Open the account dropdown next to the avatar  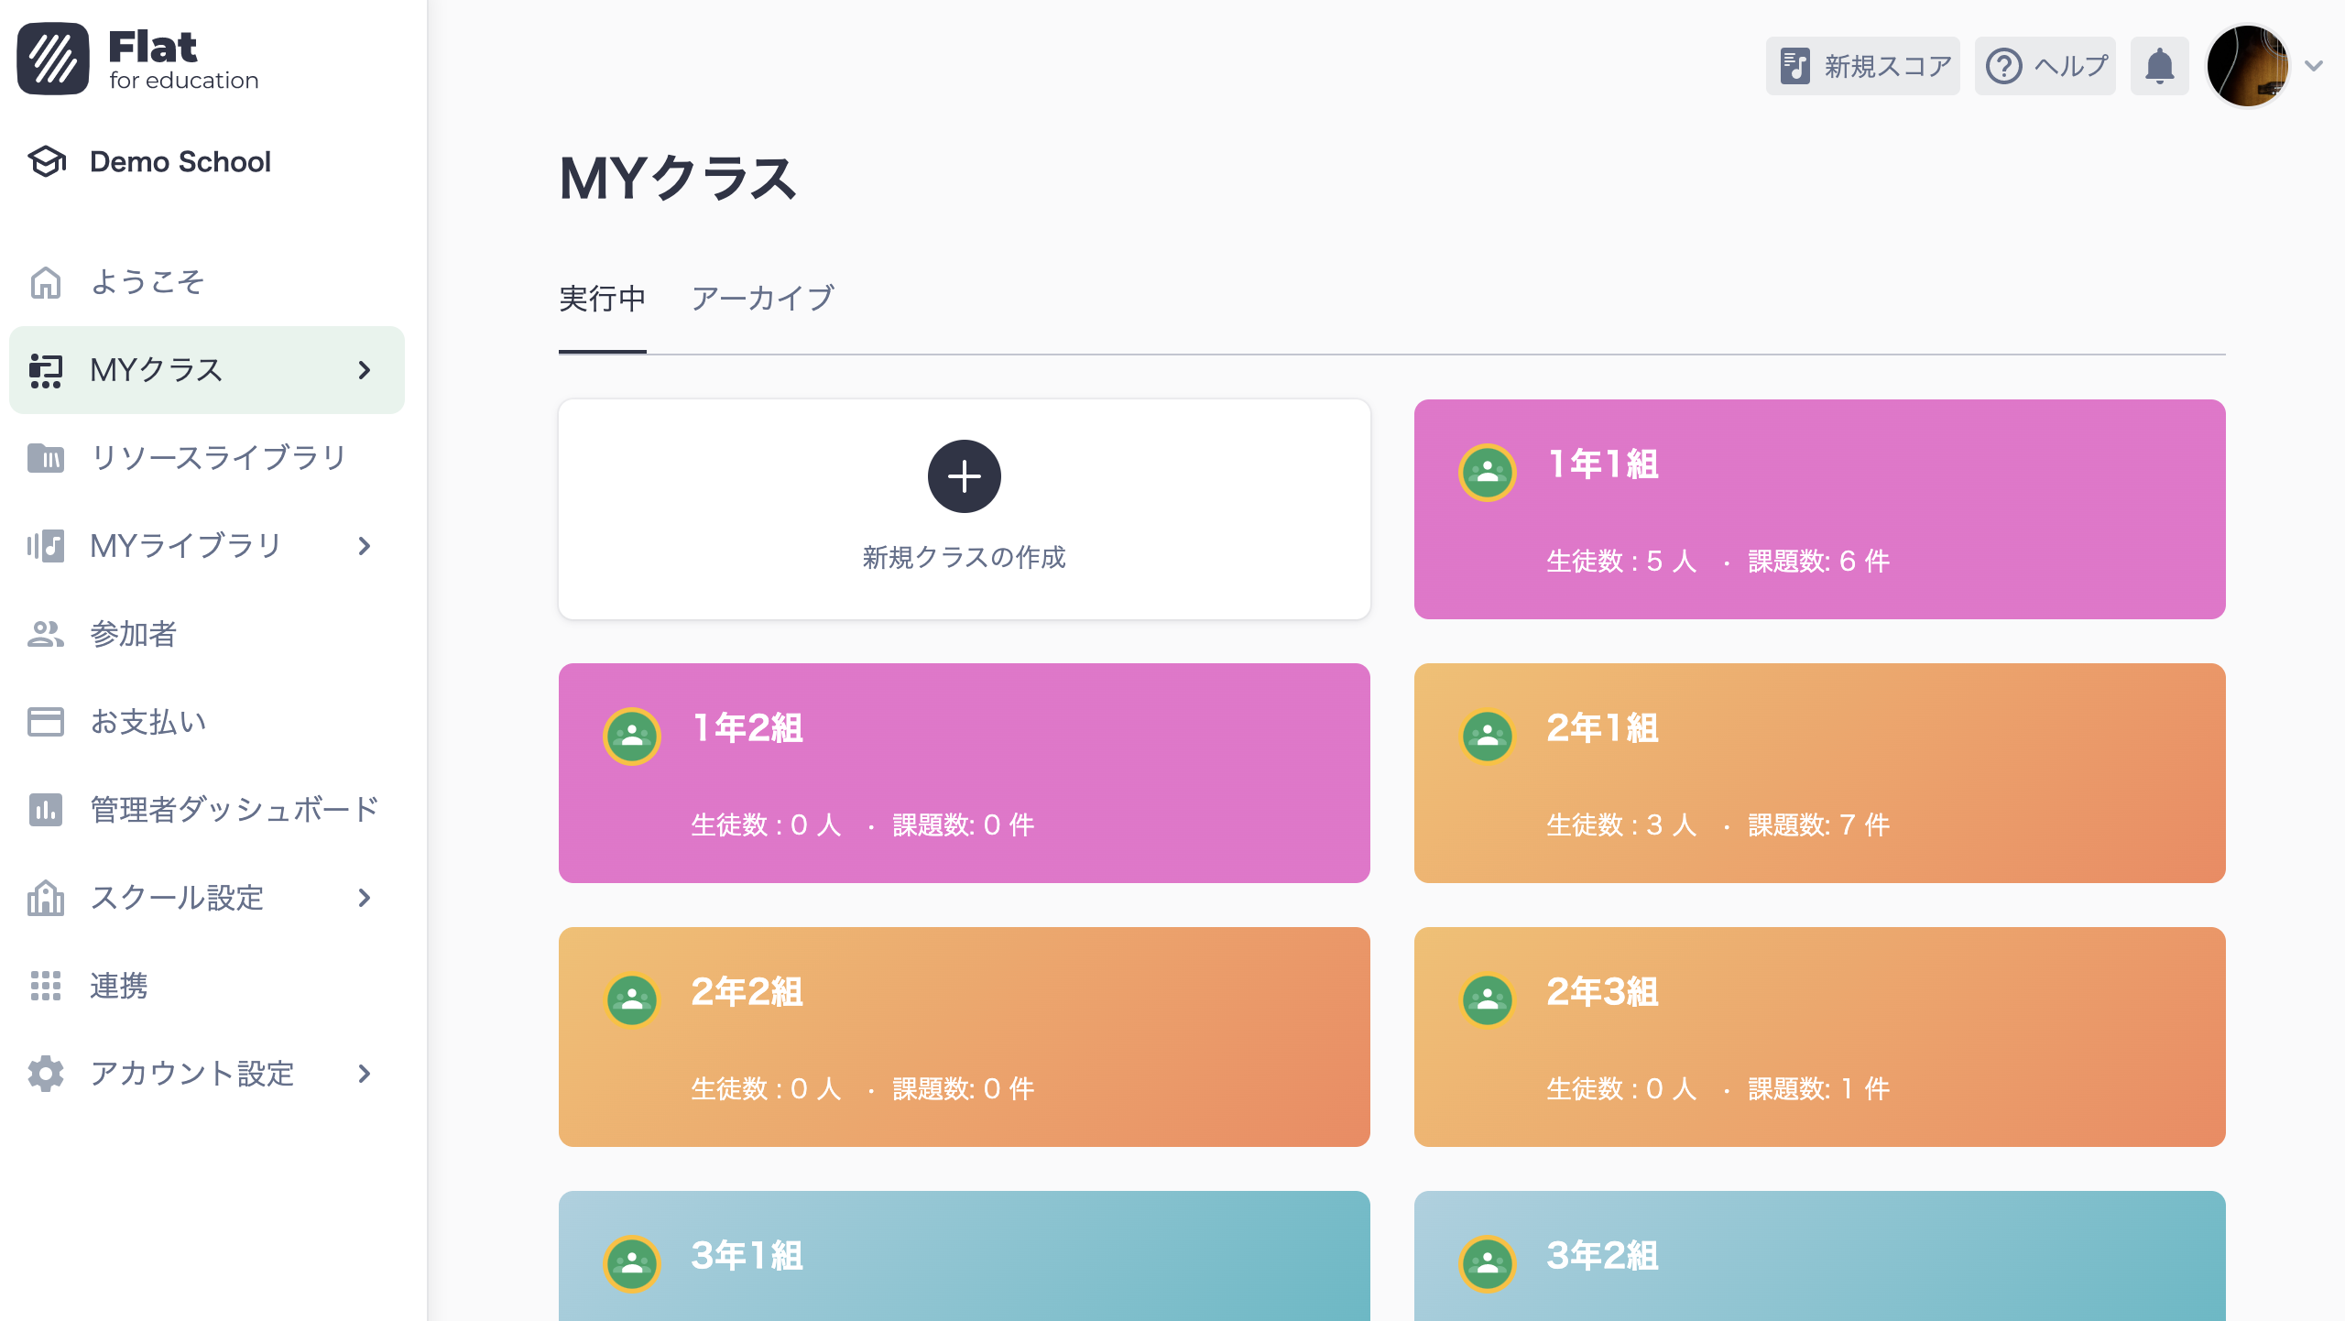click(2312, 65)
